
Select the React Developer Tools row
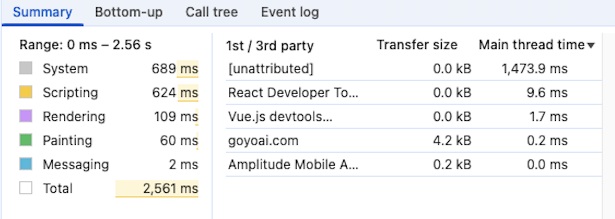click(413, 92)
